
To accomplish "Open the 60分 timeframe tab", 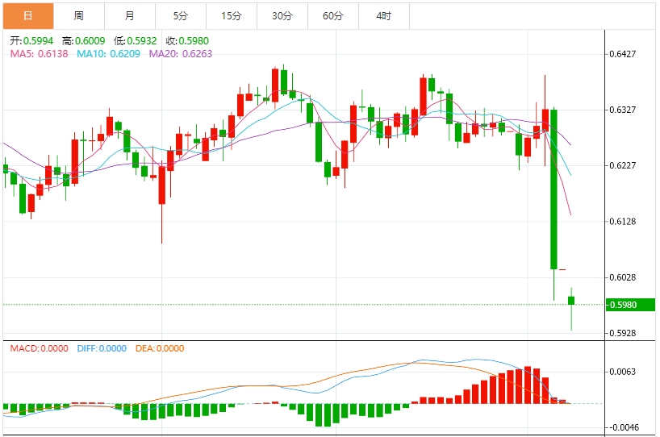I will 333,16.
